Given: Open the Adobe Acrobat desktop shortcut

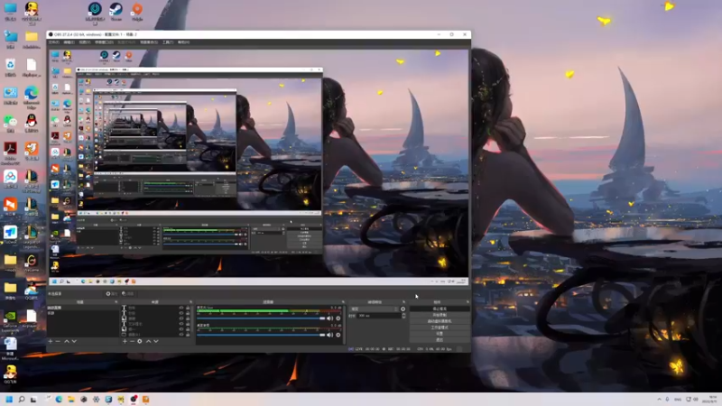Looking at the screenshot, I should pyautogui.click(x=10, y=152).
